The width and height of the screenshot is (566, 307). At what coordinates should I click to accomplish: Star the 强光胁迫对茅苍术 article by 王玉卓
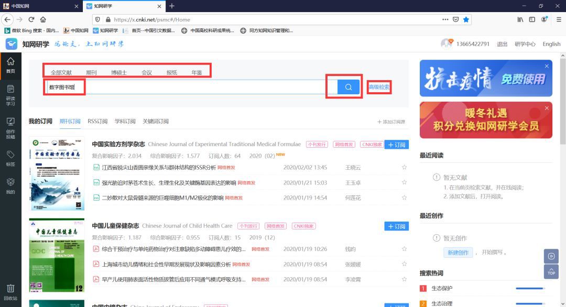tap(404, 183)
